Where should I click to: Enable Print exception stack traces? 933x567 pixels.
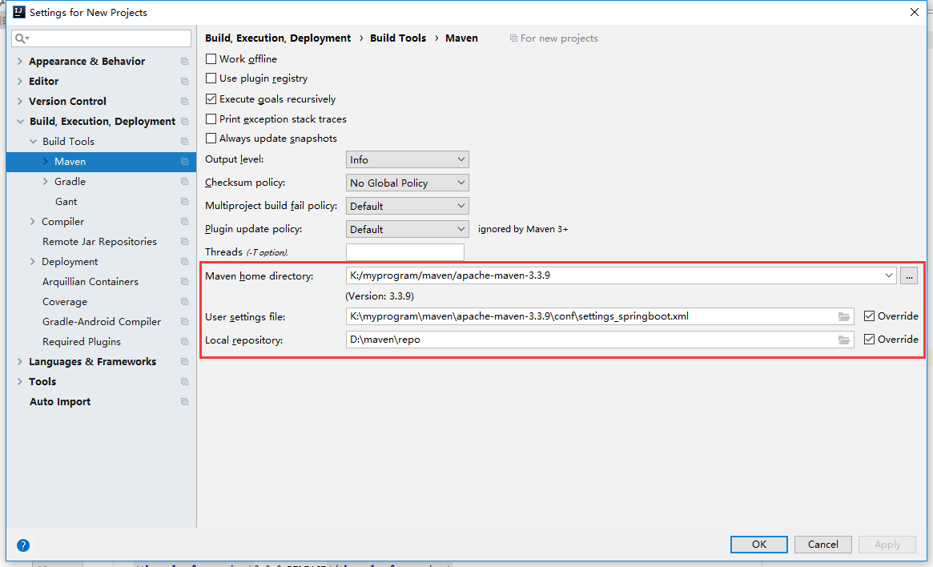[211, 119]
